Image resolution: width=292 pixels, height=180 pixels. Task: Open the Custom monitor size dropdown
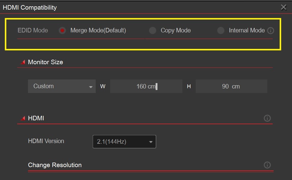(62, 86)
